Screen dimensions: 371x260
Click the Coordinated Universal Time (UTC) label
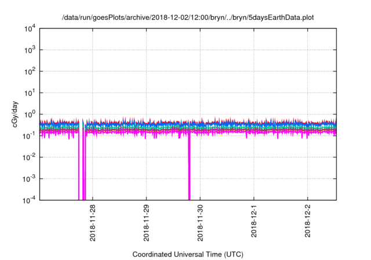pyautogui.click(x=188, y=254)
